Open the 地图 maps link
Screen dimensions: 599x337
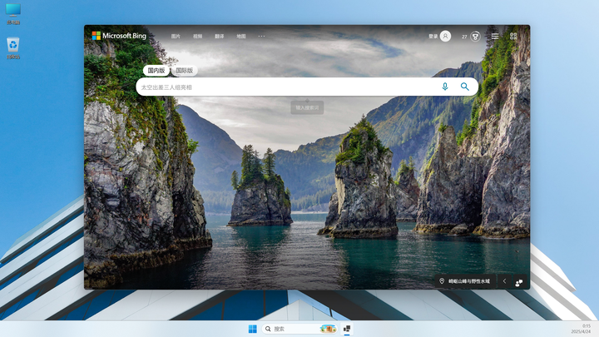point(241,37)
